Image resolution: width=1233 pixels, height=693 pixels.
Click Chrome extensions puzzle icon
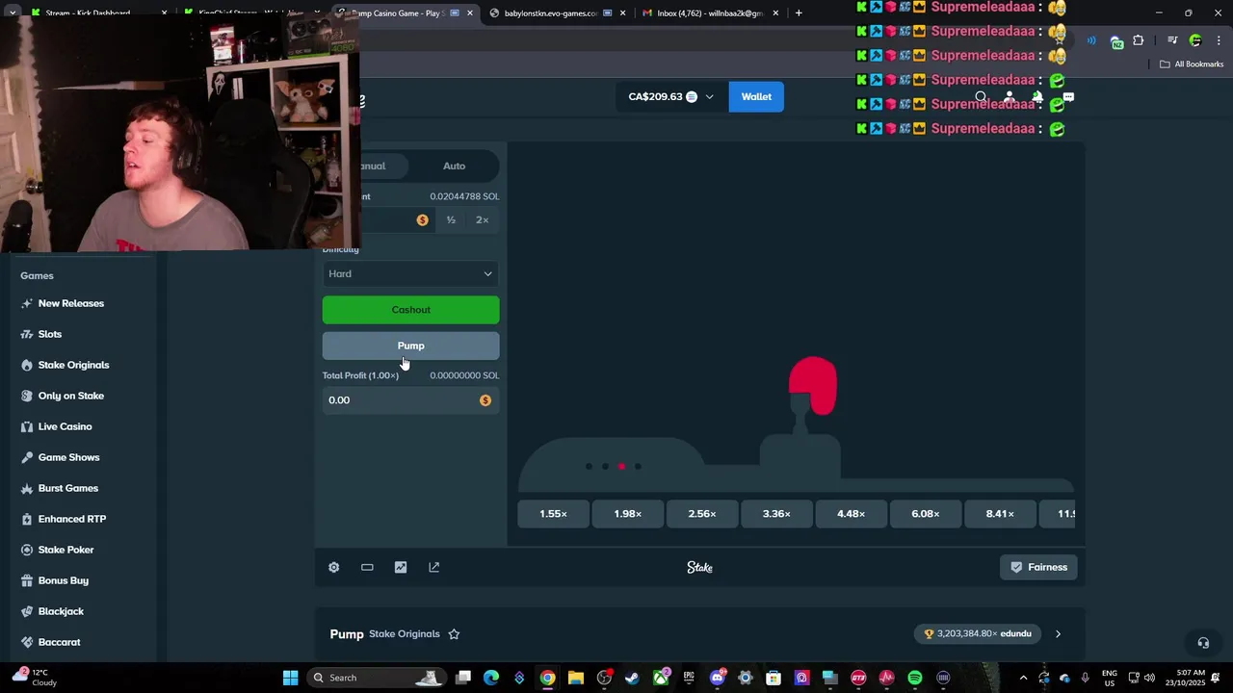[x=1139, y=40]
